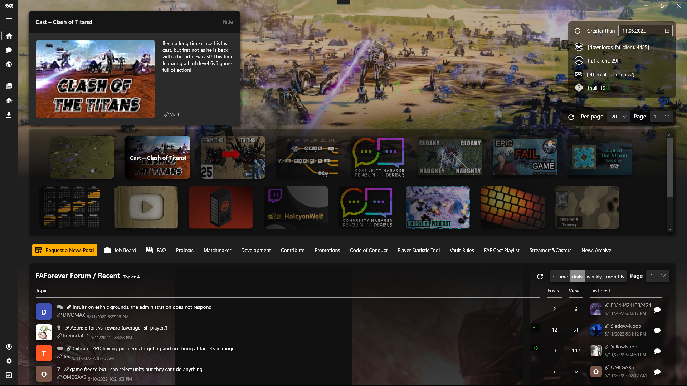Click up arrow of news thumbnails scrollbar
Screen dimensions: 687x386
[670, 135]
